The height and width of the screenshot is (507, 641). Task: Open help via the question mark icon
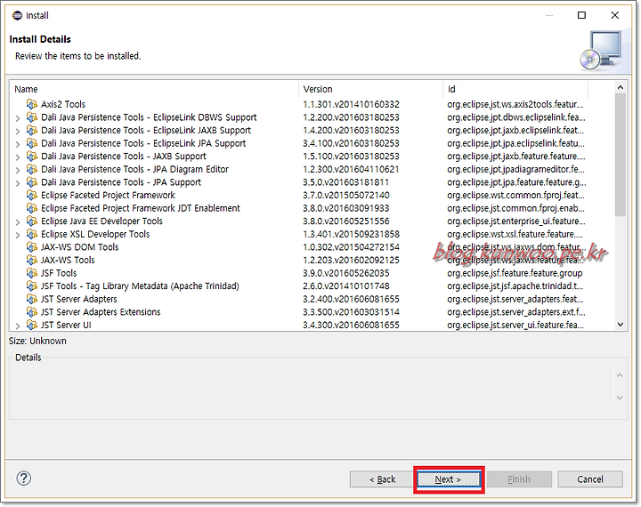click(x=24, y=479)
